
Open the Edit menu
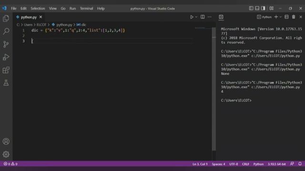pos(23,9)
